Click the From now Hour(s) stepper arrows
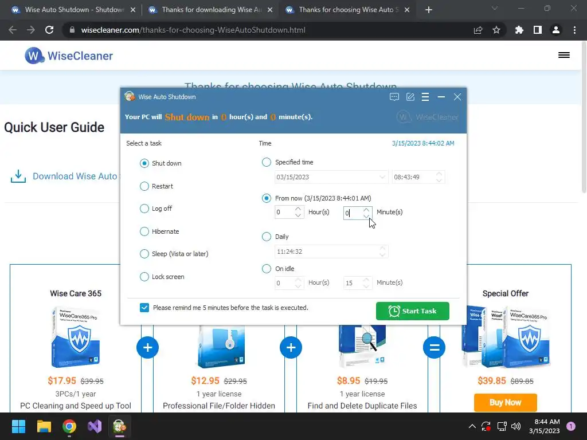This screenshot has height=440, width=587. (x=298, y=212)
